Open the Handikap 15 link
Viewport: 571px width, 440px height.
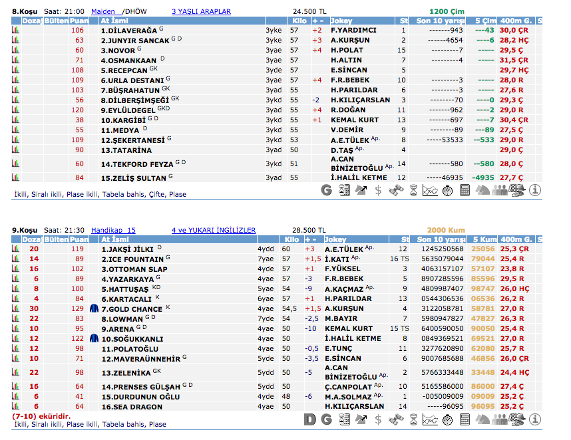click(x=112, y=230)
